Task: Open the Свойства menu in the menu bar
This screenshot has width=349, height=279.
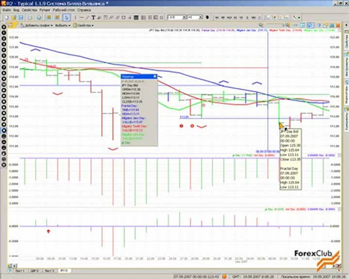Action: click(29, 10)
